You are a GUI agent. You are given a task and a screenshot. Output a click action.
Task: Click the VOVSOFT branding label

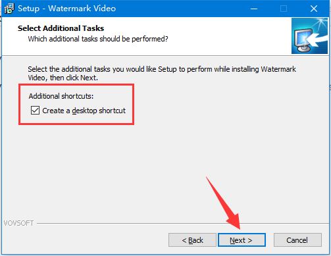tap(18, 223)
